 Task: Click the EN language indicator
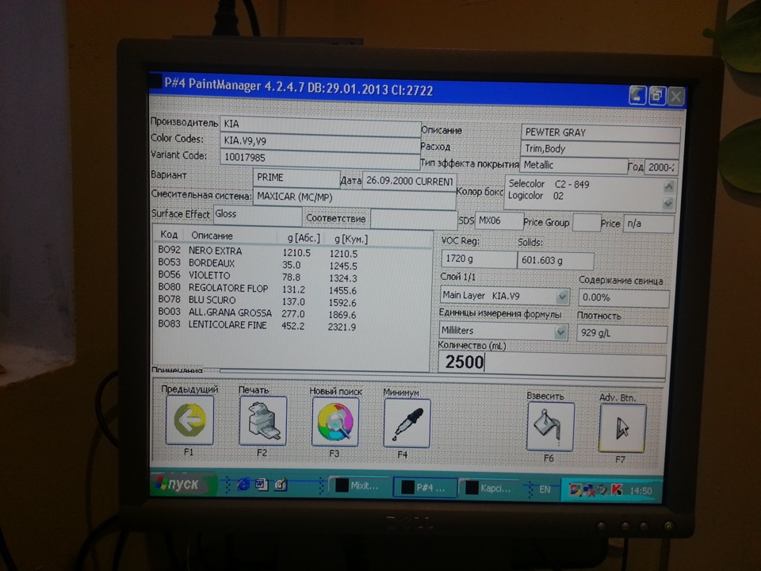(x=545, y=489)
